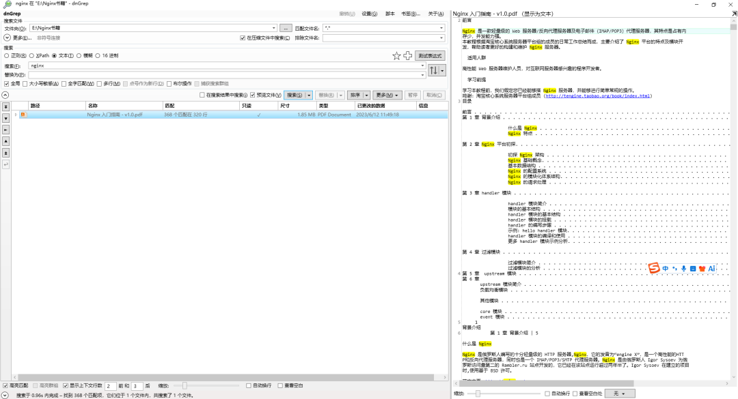Toggle the 显示上下文行数 context lines checkbox

(66, 385)
